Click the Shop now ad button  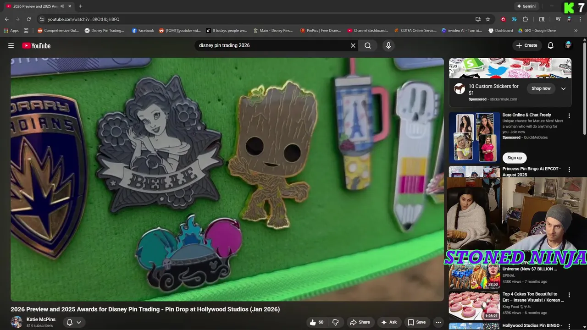point(541,88)
